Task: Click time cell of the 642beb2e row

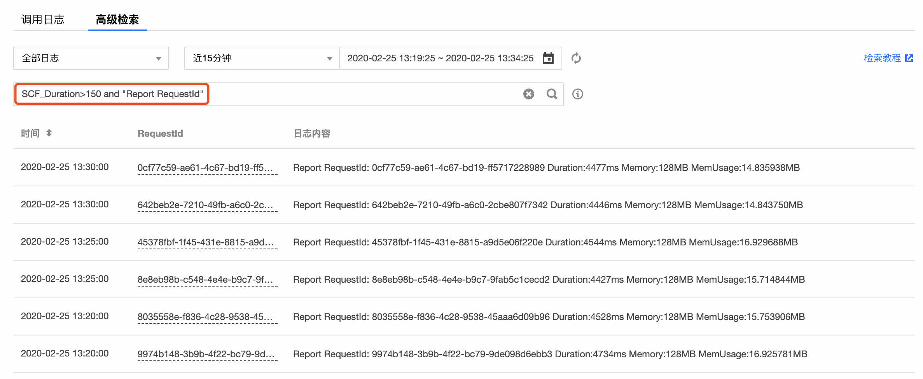Action: (65, 204)
